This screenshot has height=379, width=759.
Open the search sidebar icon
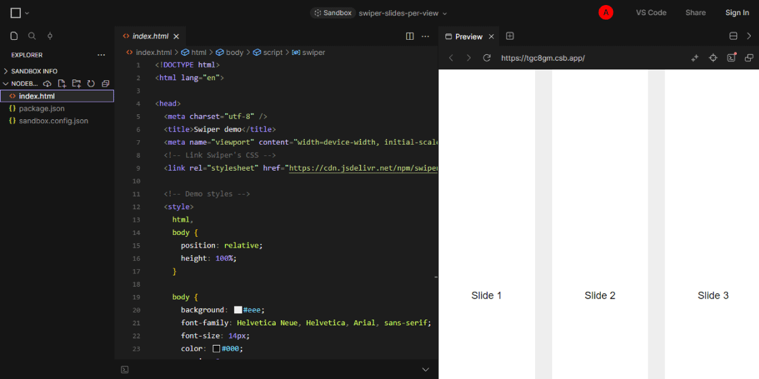32,36
